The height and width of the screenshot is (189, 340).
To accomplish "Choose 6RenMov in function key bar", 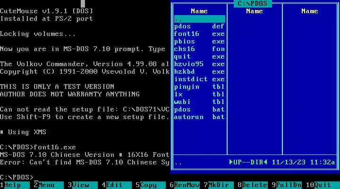I will click(x=185, y=185).
